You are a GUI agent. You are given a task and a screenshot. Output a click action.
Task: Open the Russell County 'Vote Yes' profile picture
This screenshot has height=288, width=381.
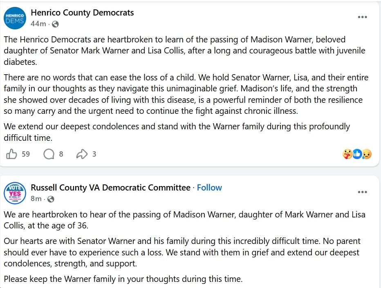[16, 193]
